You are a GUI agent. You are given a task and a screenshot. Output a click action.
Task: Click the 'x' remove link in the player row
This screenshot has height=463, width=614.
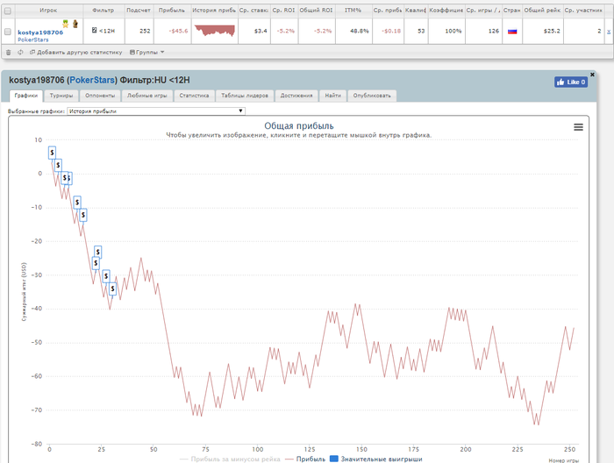pos(609,32)
